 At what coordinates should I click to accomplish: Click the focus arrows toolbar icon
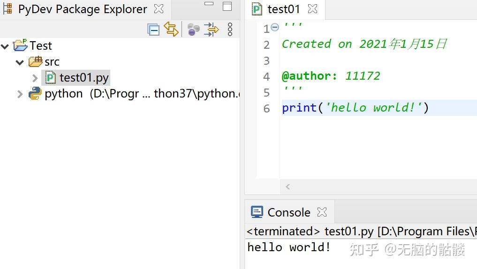point(211,30)
